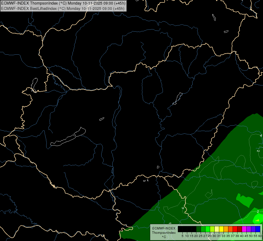The height and width of the screenshot is (241, 263).
Task: Pick the pale yellow 30-31 legend swatch
Action: [x=217, y=229]
